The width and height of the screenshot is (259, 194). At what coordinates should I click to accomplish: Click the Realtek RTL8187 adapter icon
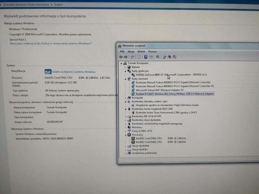tap(133, 94)
